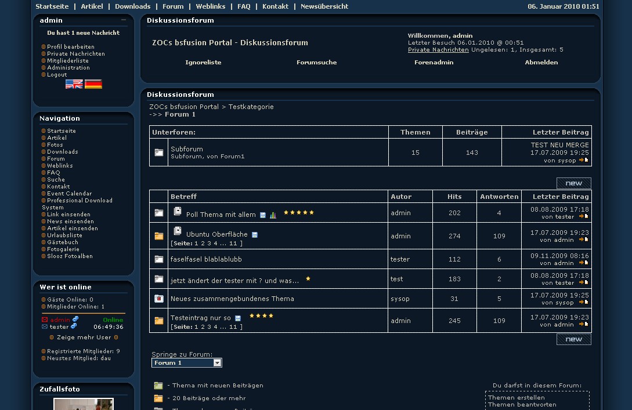Open the Forumsuche link
Image resolution: width=632 pixels, height=410 pixels.
316,63
